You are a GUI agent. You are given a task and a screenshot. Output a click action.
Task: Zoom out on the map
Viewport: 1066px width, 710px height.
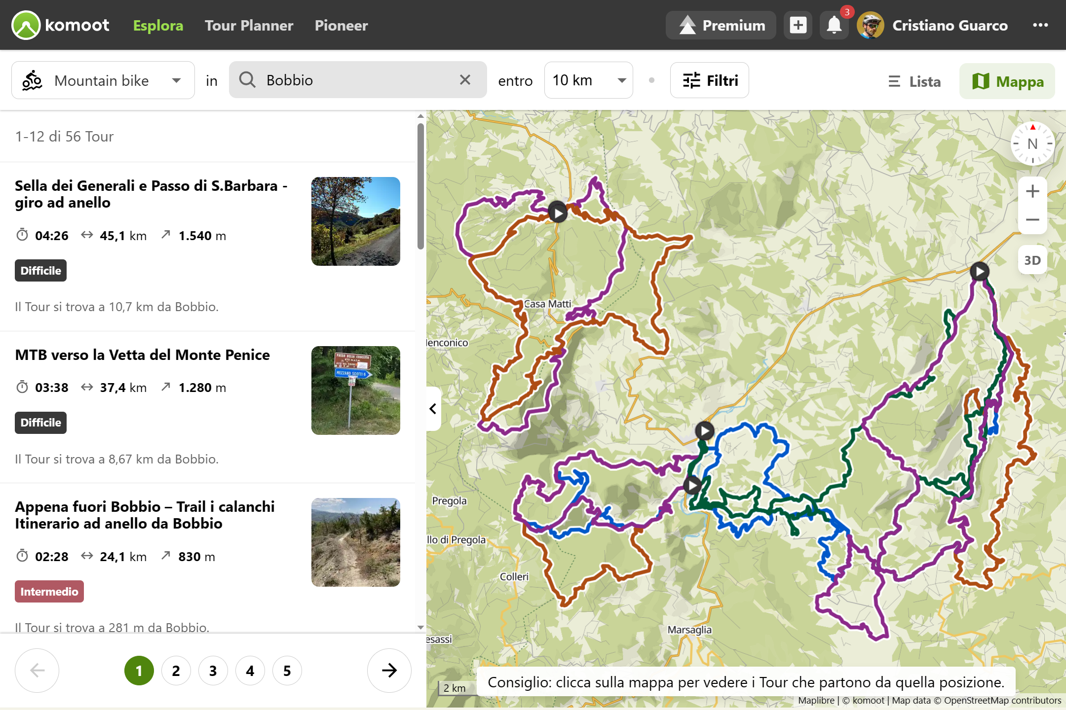(1032, 220)
